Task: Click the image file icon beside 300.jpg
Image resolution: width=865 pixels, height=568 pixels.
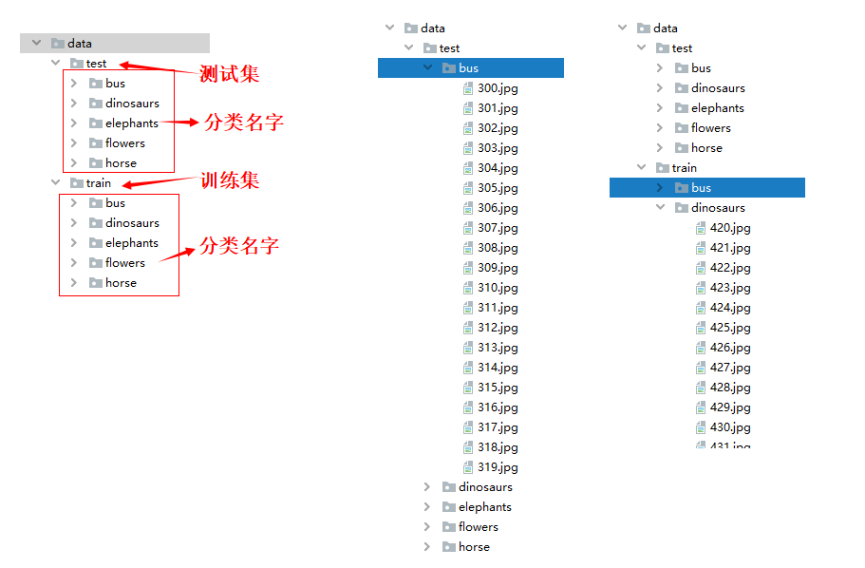Action: [x=468, y=87]
